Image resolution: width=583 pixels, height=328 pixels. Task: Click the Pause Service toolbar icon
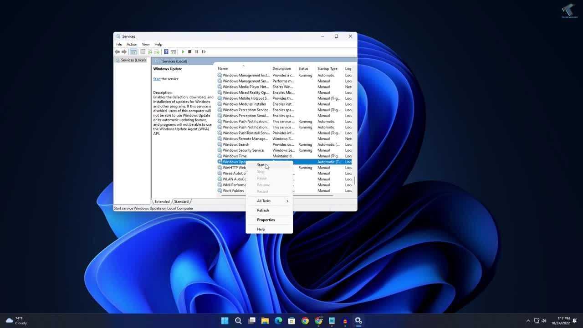tap(197, 51)
